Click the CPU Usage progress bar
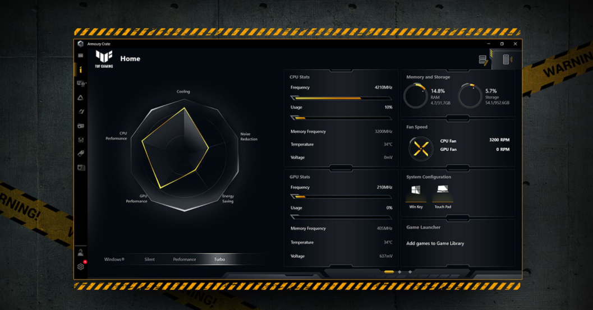 (341, 118)
